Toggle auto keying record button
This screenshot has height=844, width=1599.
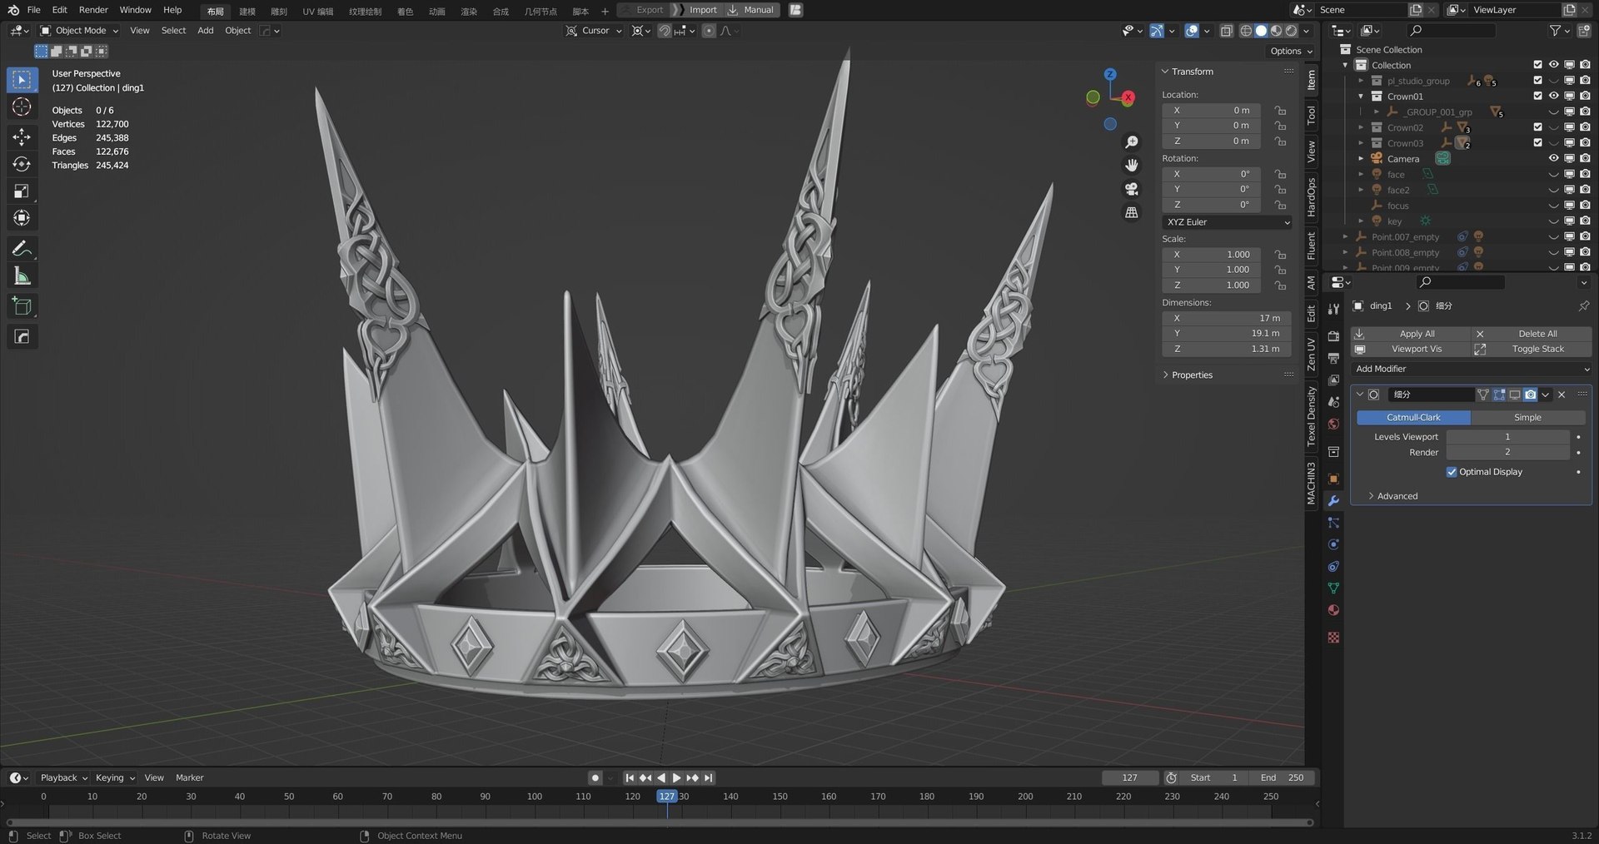point(595,777)
